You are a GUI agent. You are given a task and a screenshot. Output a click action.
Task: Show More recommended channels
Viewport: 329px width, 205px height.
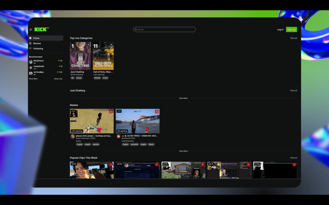[33, 79]
